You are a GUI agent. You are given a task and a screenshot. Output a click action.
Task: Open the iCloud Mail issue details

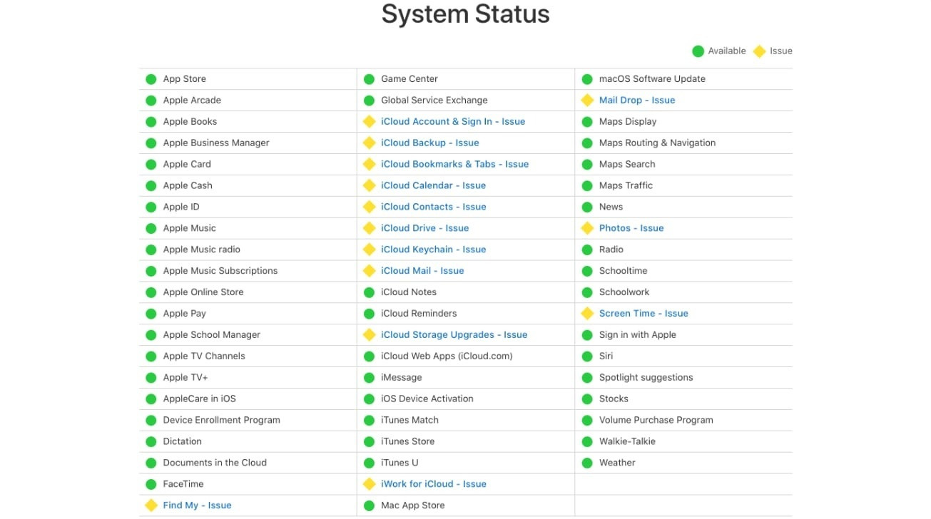click(421, 270)
